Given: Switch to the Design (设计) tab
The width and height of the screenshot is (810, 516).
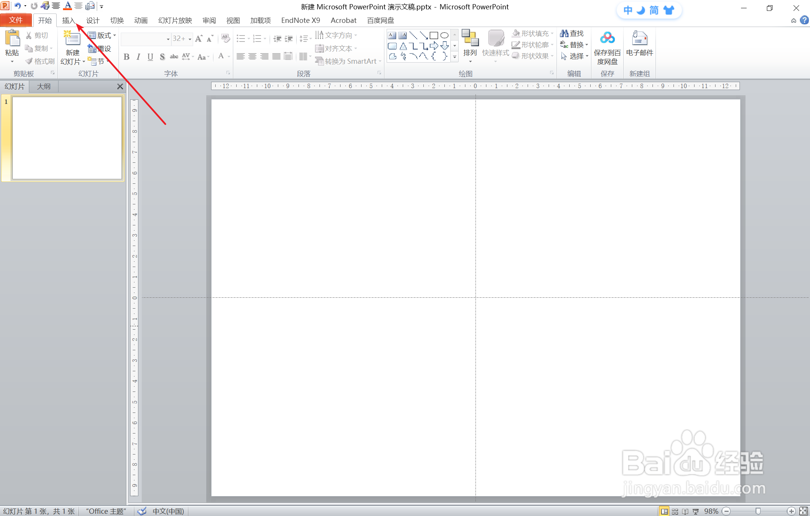Looking at the screenshot, I should (x=93, y=20).
